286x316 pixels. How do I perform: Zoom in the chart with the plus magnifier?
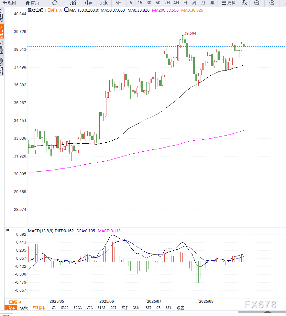(272, 3)
